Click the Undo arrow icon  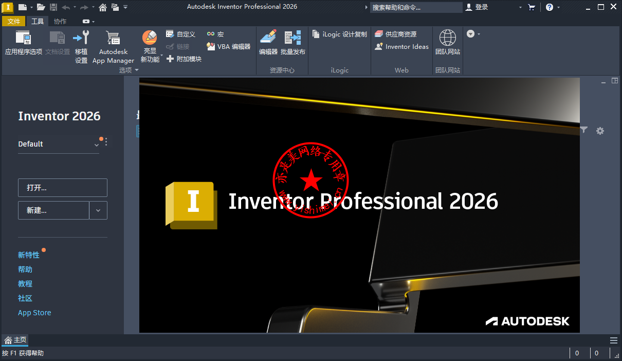point(66,7)
